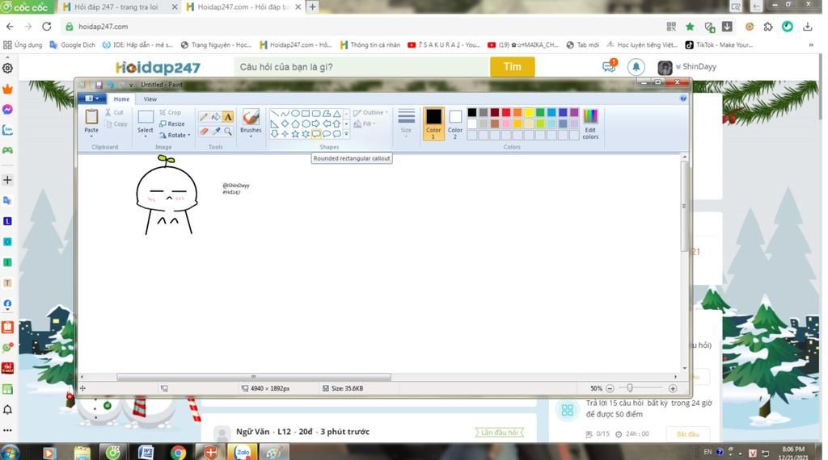The width and height of the screenshot is (828, 460).
Task: Open Paint Help question mark icon
Action: pyautogui.click(x=682, y=98)
